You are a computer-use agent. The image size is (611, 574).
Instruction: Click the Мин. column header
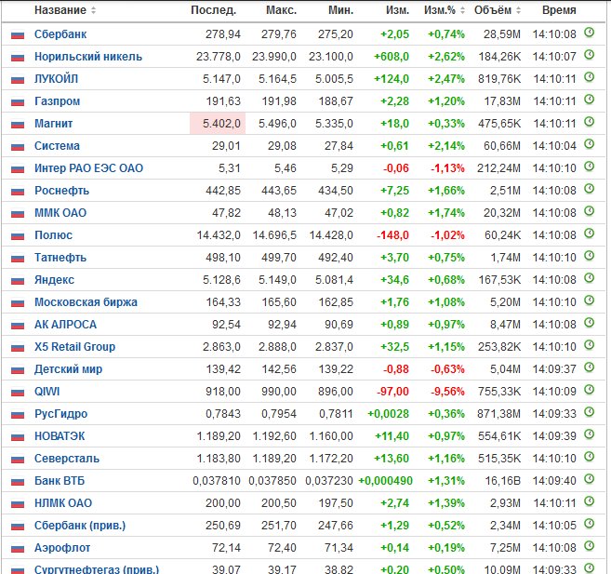(340, 10)
